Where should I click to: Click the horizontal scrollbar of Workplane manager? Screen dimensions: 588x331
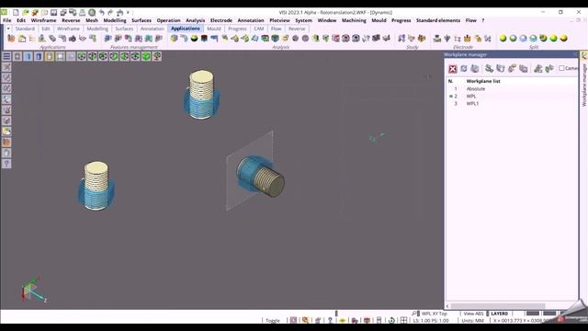(x=498, y=306)
